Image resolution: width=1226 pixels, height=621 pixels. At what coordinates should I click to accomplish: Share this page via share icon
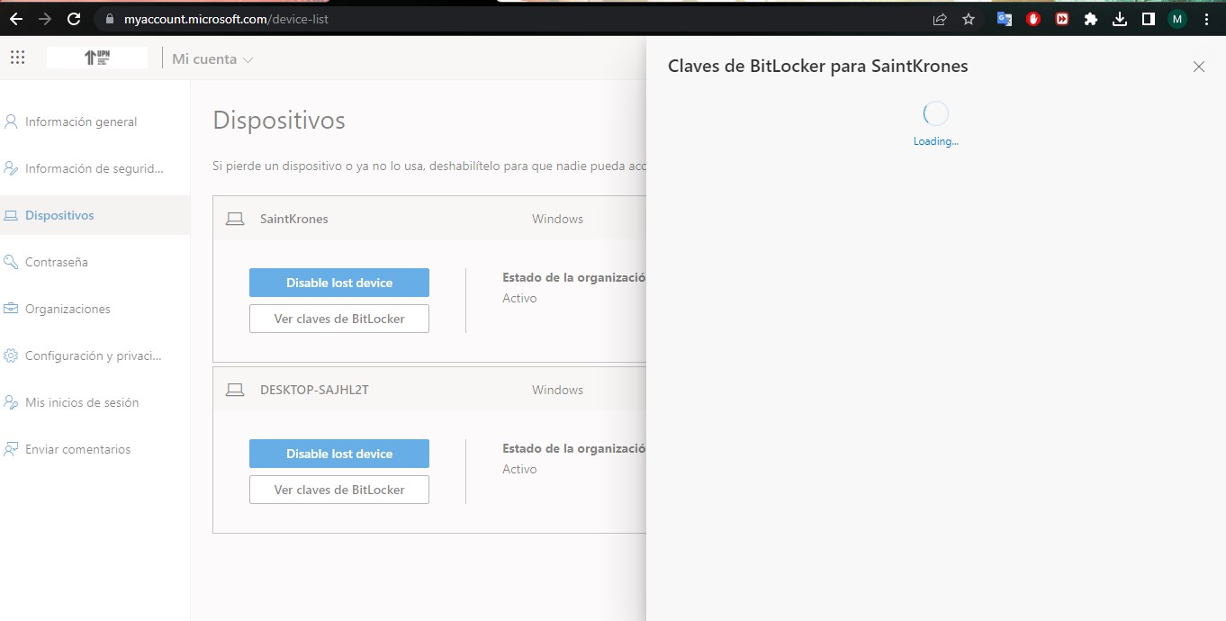(940, 18)
